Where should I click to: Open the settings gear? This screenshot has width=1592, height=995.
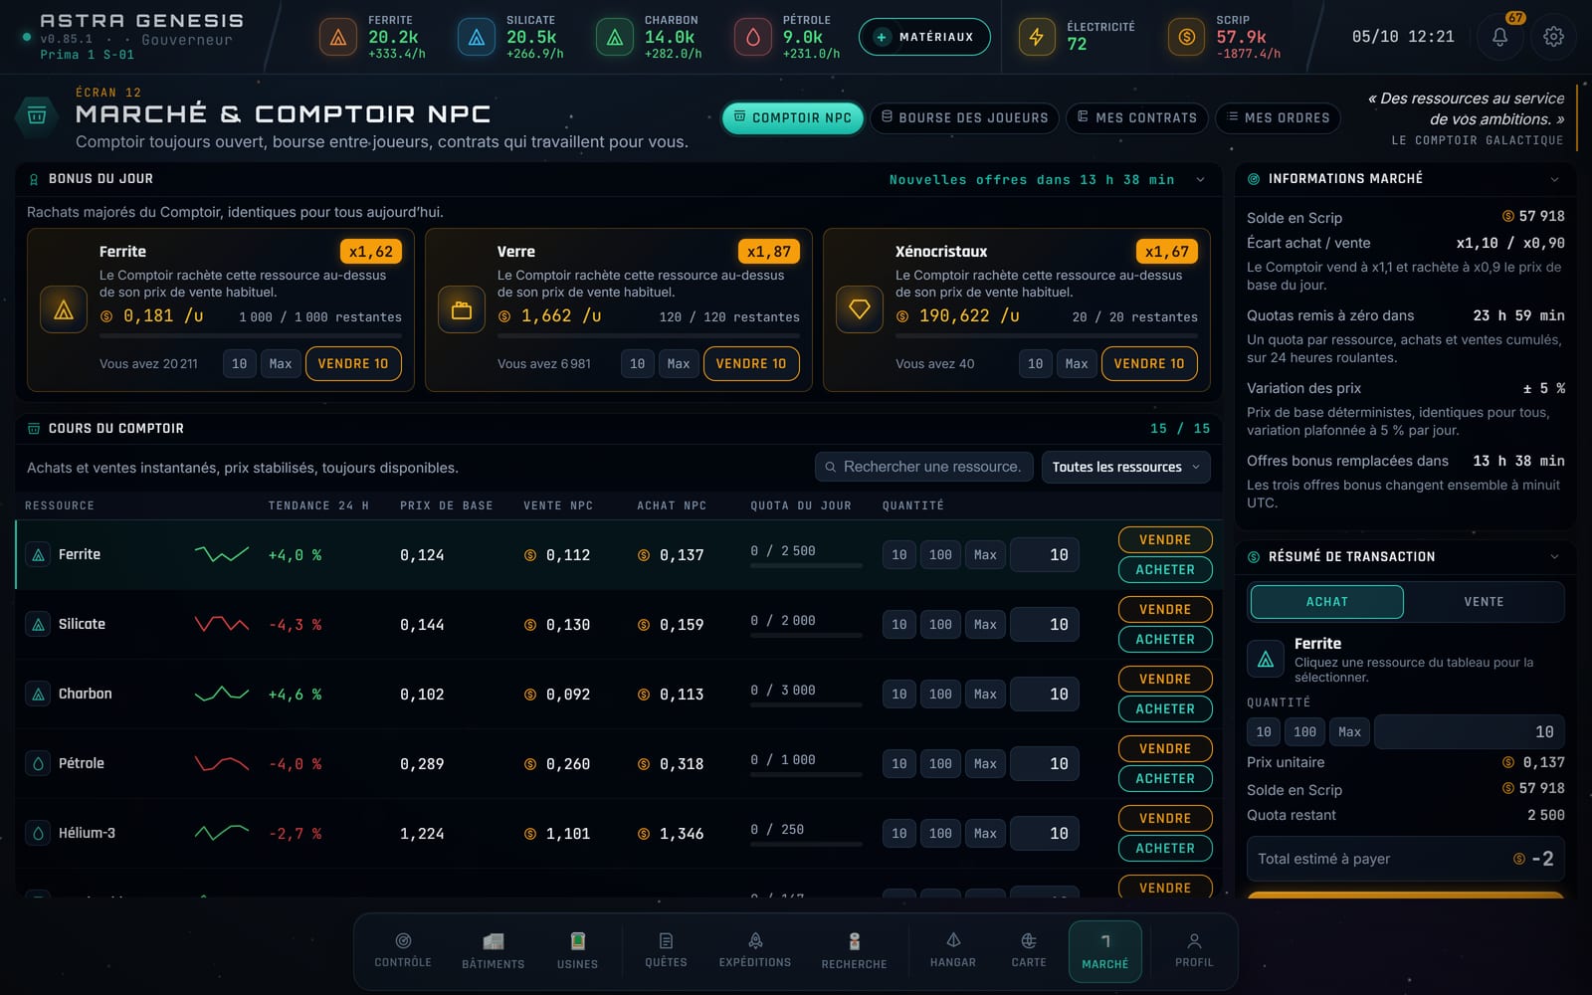click(x=1553, y=37)
